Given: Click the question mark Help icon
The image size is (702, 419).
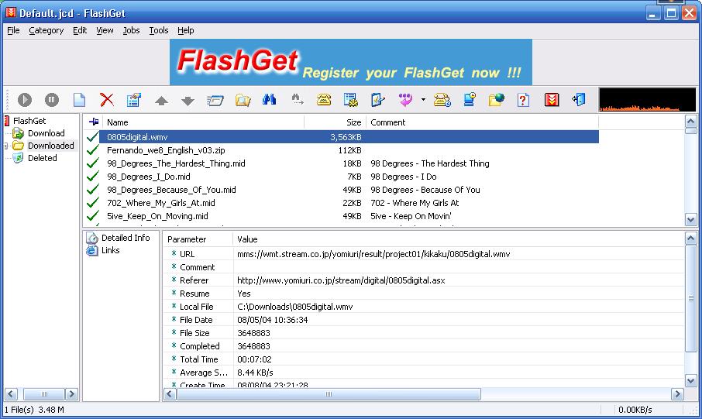Looking at the screenshot, I should tap(523, 100).
